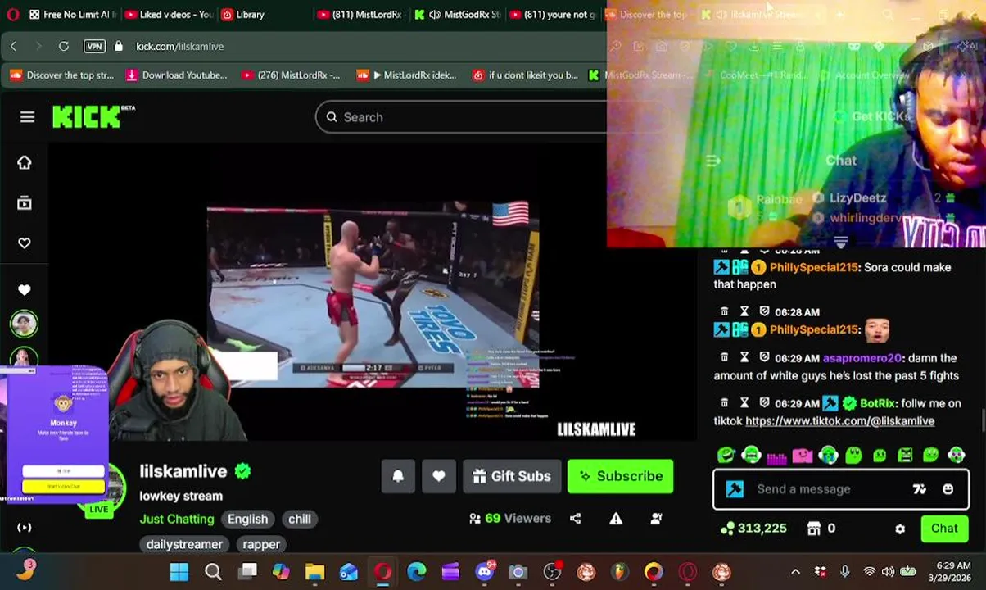
Task: Open the channel shop icon showing 0
Action: click(821, 529)
